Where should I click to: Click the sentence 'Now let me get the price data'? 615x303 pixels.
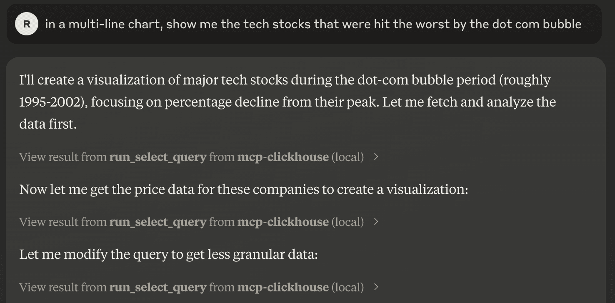pos(244,189)
